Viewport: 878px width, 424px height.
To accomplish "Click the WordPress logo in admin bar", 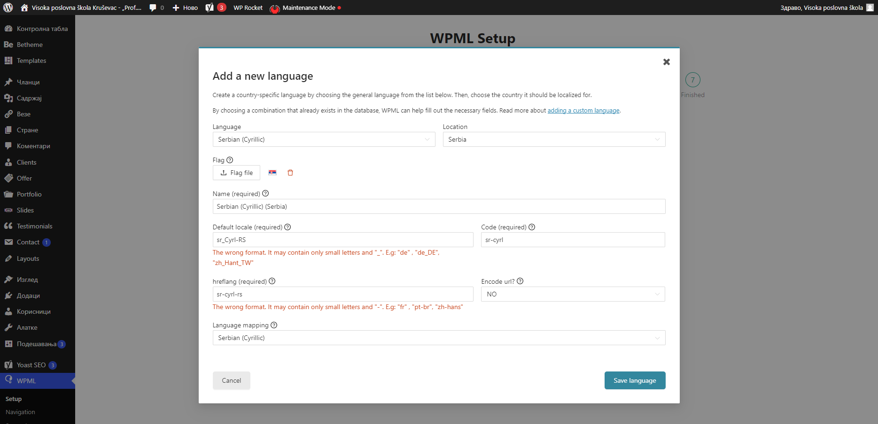I will 8,8.
